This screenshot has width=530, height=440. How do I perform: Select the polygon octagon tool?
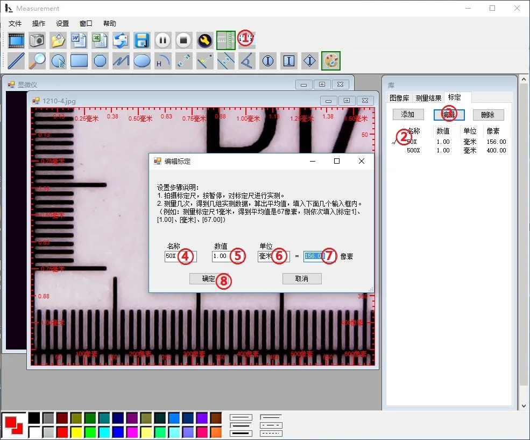pos(100,61)
